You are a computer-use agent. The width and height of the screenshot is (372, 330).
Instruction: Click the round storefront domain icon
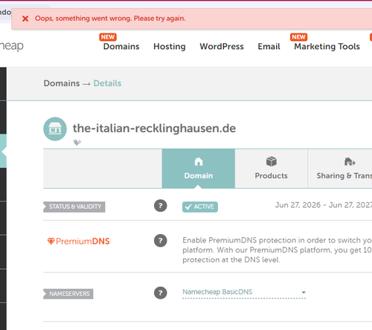(55, 129)
